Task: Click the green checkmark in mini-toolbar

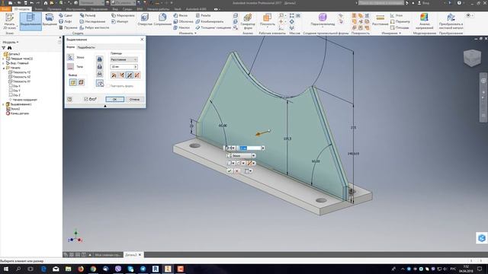Action: tap(230, 170)
